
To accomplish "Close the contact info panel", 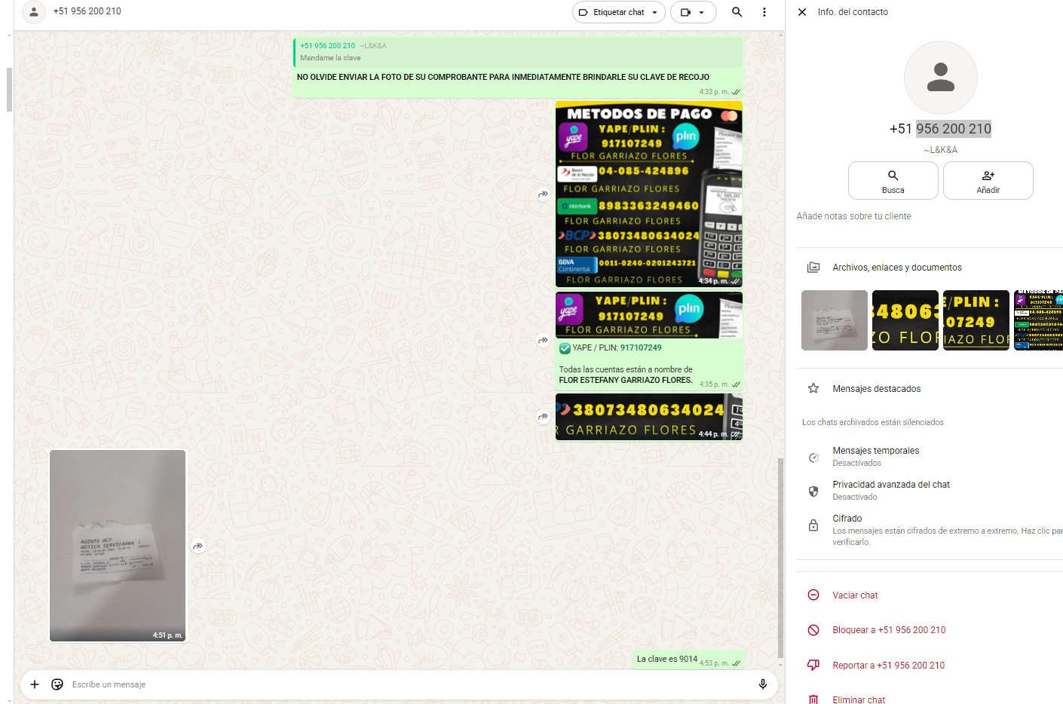I will click(802, 12).
